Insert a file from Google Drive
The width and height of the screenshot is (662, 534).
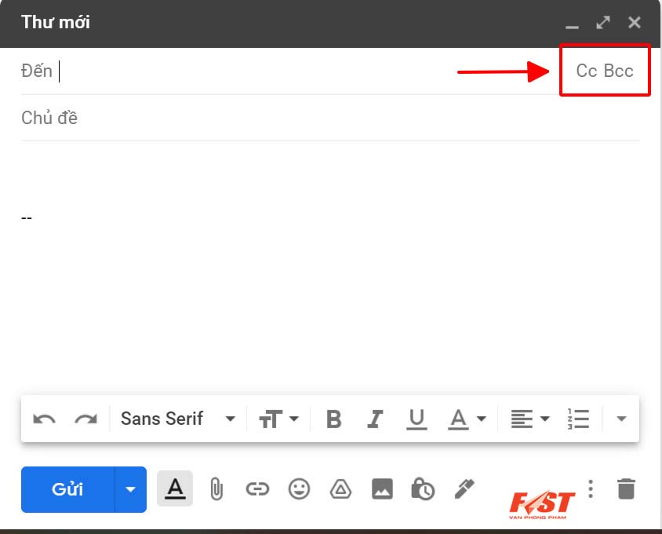pos(340,489)
